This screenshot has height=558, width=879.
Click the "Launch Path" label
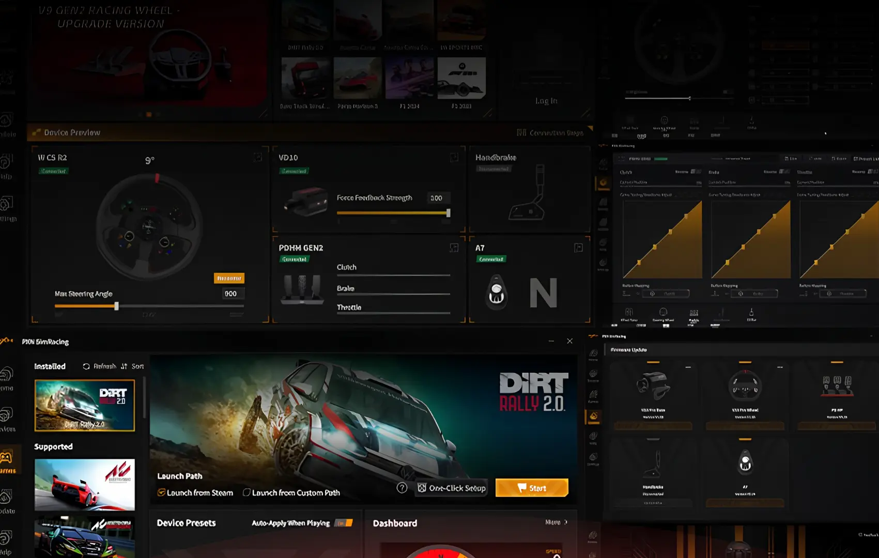tap(179, 476)
